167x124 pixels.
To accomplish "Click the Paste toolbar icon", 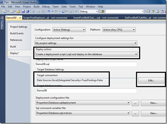I will 43,11.
